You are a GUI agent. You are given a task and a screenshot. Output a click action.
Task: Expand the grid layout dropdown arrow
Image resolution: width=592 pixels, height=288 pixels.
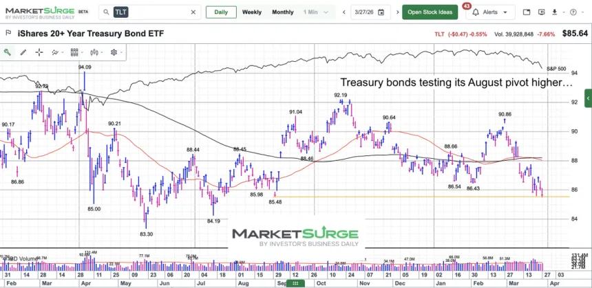pyautogui.click(x=83, y=53)
